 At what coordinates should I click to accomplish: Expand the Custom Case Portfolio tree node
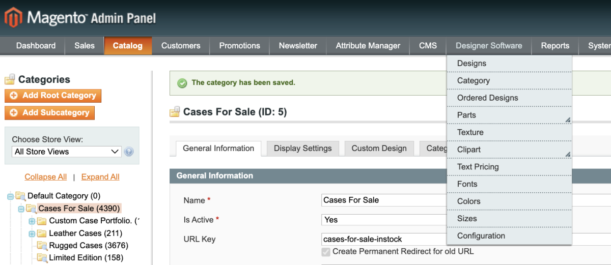pyautogui.click(x=32, y=221)
